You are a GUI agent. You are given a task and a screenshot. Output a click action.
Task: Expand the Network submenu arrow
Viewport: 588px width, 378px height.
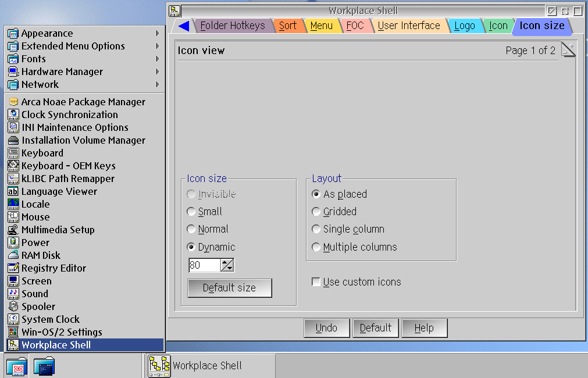click(x=158, y=84)
